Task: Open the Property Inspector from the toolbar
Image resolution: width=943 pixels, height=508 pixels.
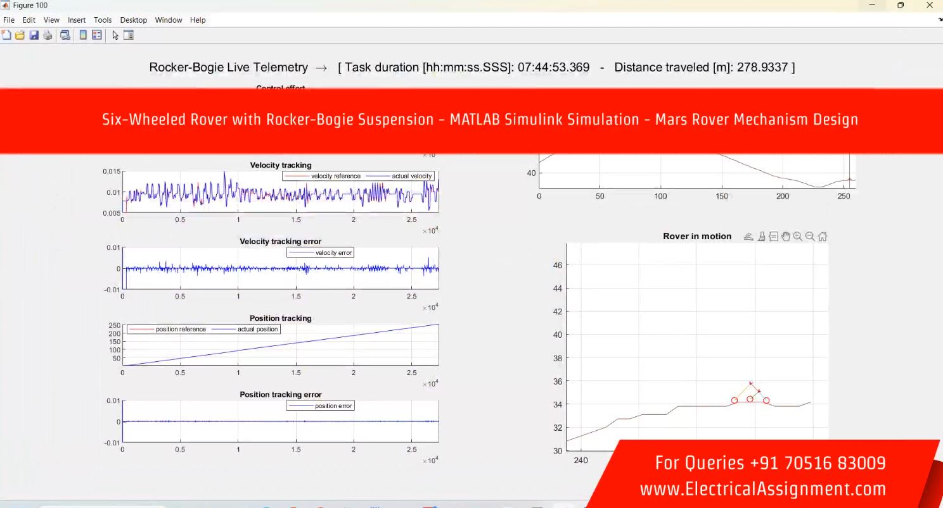Action: pyautogui.click(x=129, y=35)
